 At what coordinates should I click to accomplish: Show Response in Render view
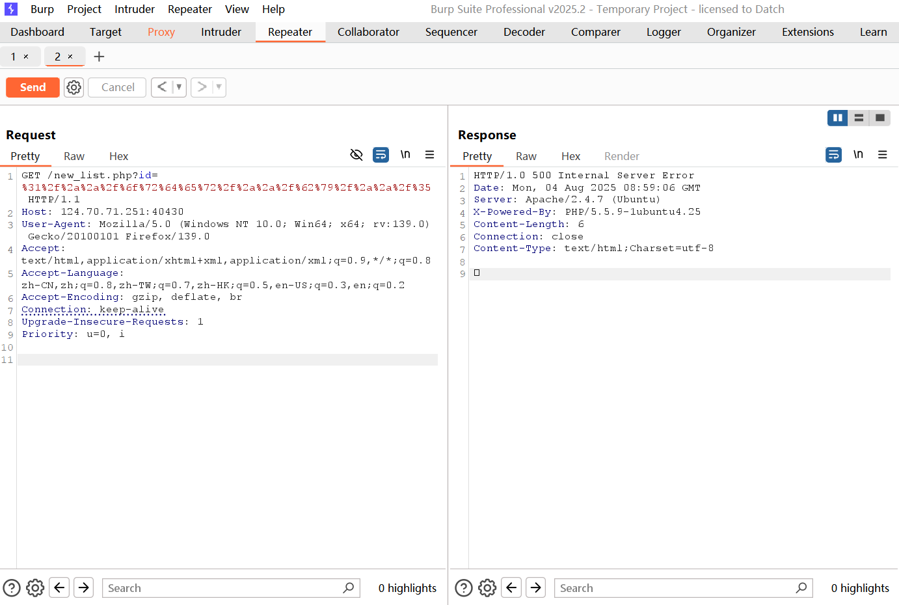622,156
